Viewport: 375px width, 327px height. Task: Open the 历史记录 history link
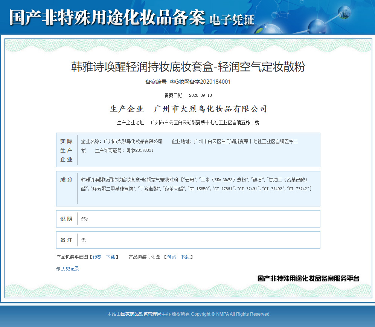click(x=70, y=269)
